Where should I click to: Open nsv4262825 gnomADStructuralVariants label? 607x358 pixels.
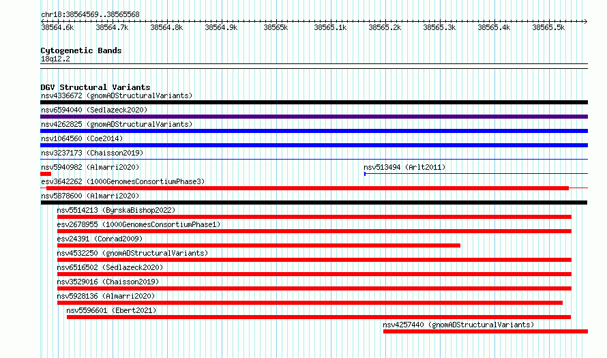click(117, 124)
